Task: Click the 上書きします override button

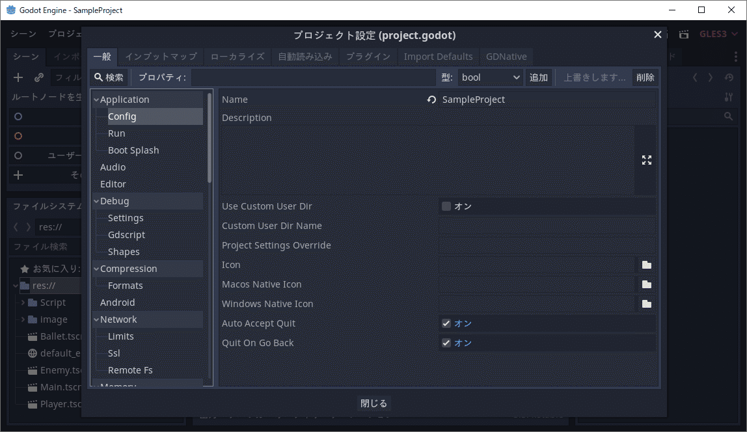Action: [x=595, y=77]
